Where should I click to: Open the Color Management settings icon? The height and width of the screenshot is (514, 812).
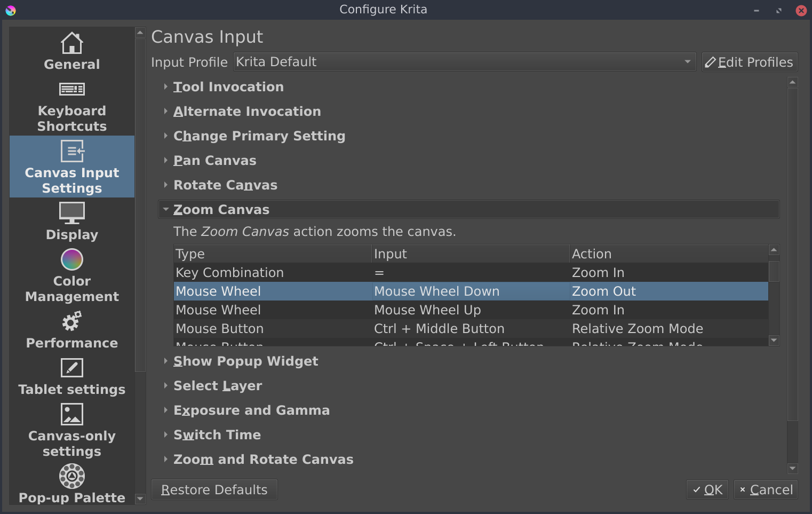pos(72,260)
